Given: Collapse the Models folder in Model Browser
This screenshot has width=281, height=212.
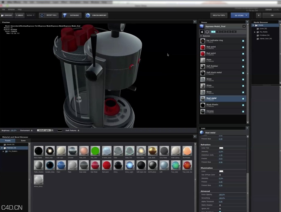Looking at the screenshot, I should (x=253, y=25).
